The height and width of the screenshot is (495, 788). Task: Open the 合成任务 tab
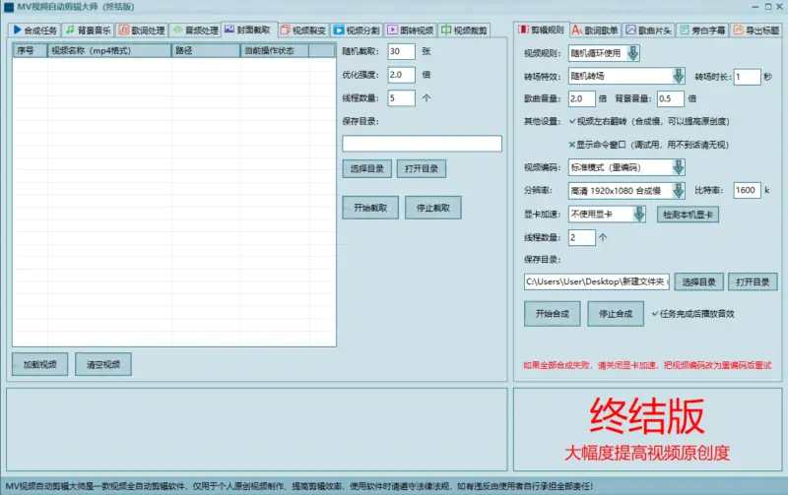(x=34, y=30)
